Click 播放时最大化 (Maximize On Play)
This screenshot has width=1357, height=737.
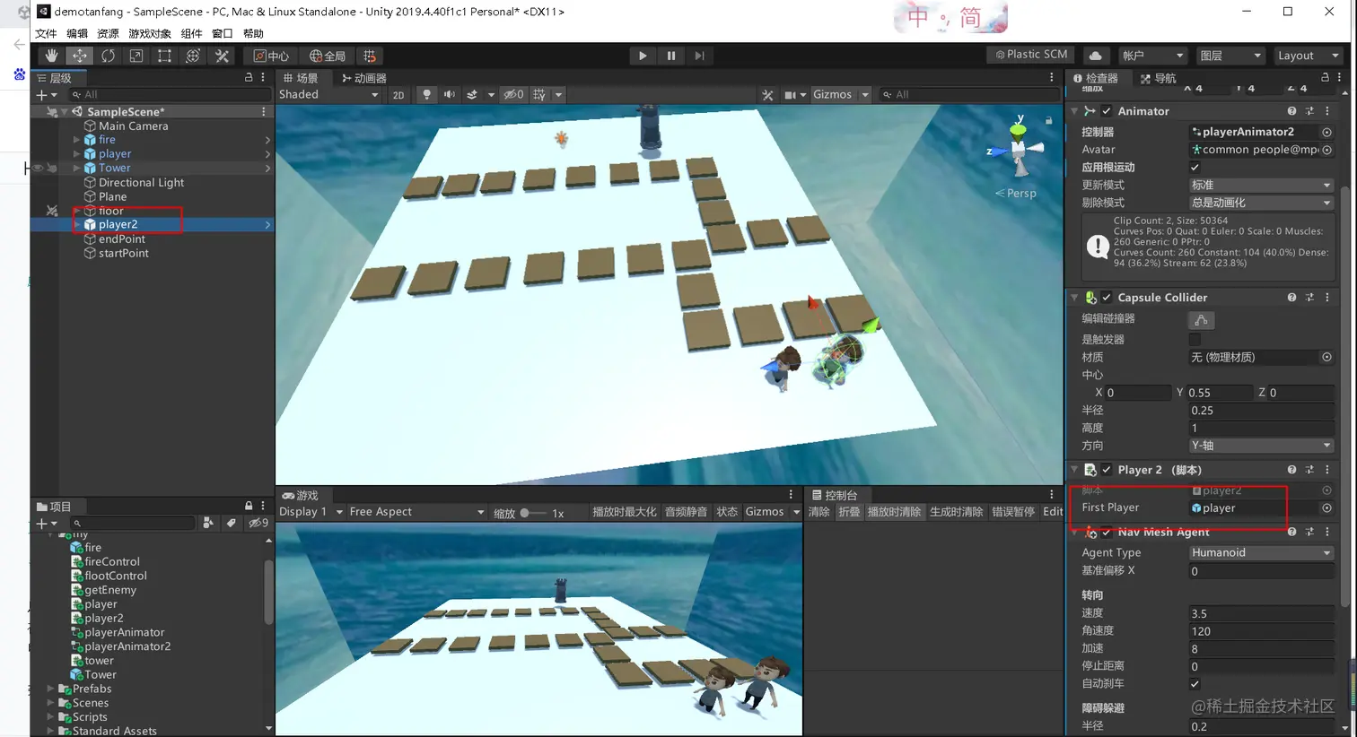(625, 512)
